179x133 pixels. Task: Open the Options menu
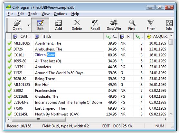61,14
